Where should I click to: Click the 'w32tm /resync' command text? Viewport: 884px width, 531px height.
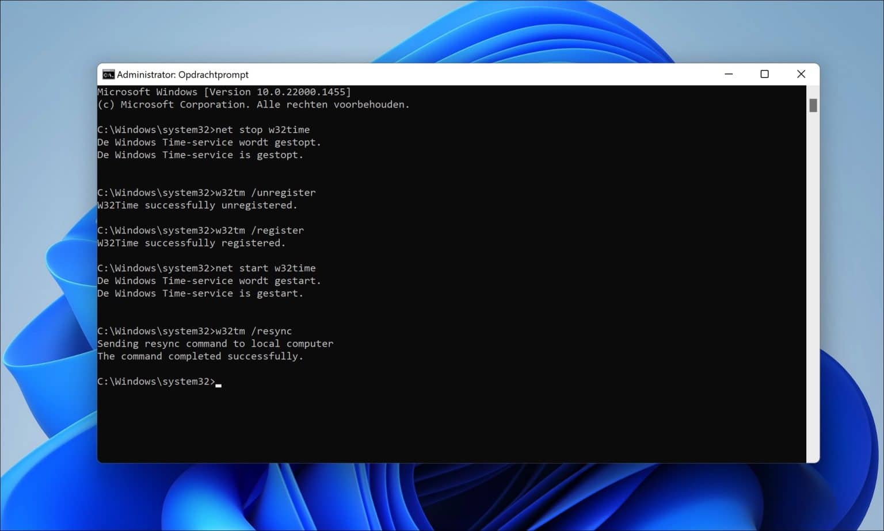(x=253, y=331)
